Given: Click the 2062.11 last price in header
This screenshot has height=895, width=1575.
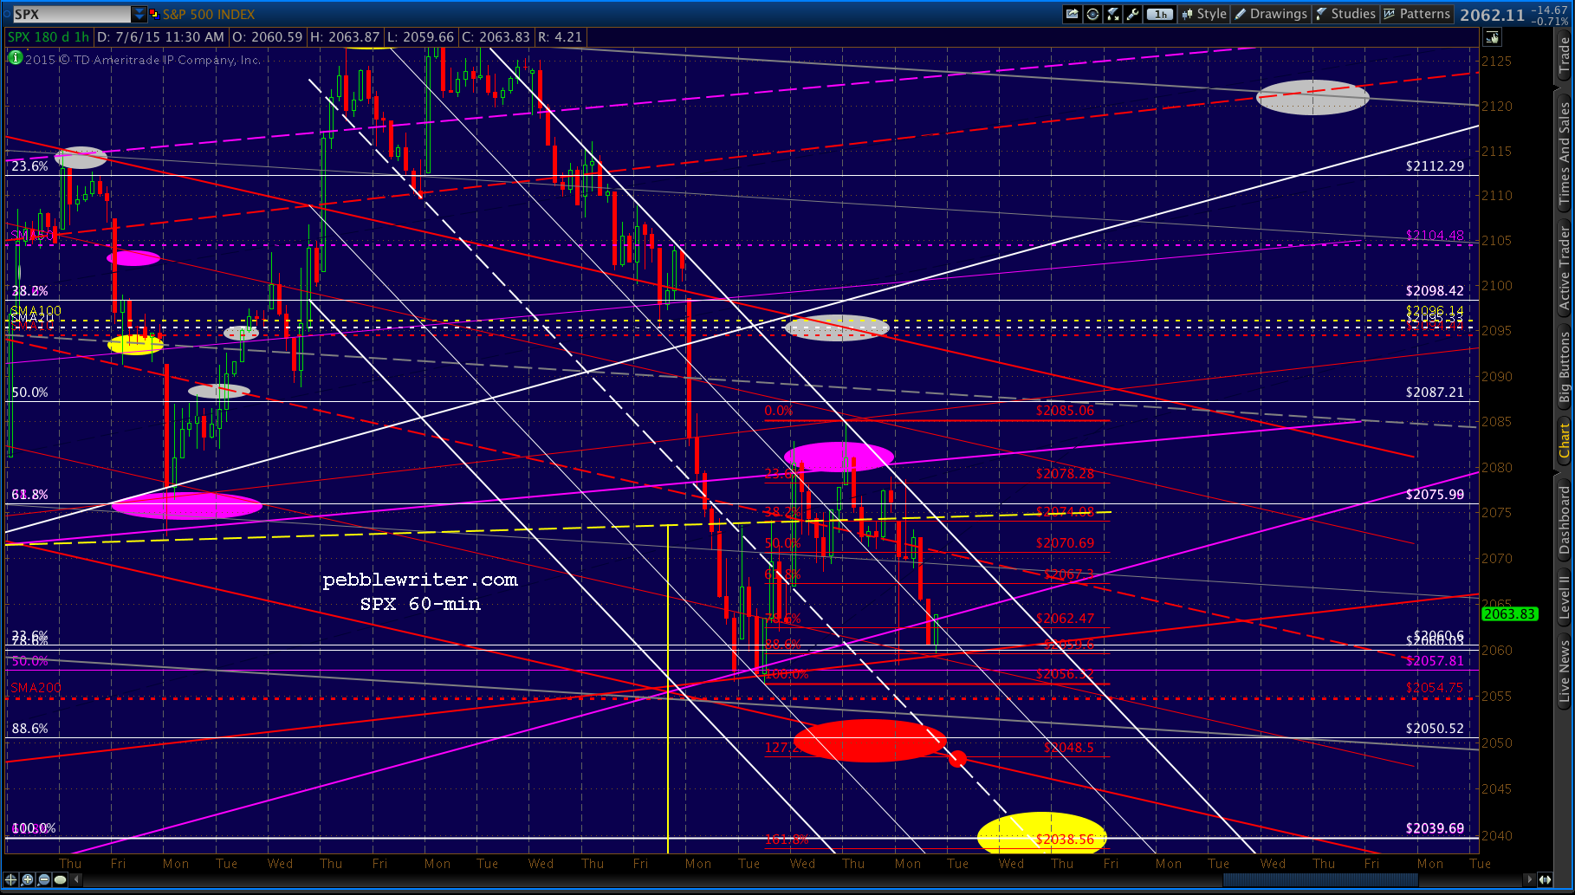Looking at the screenshot, I should [x=1492, y=15].
